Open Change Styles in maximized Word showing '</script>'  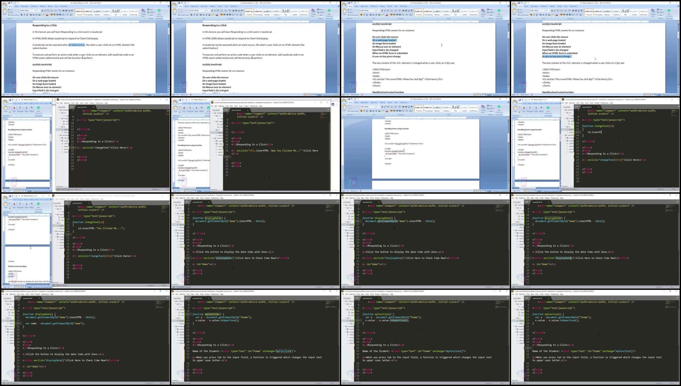(483, 108)
